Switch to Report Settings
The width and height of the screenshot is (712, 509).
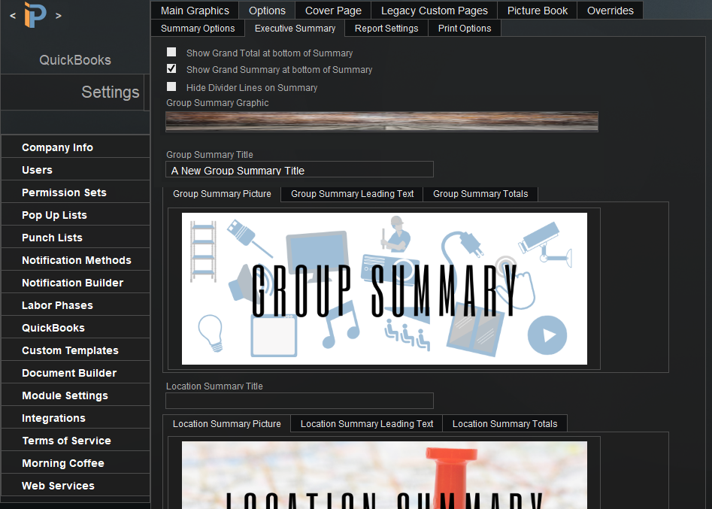(x=386, y=28)
